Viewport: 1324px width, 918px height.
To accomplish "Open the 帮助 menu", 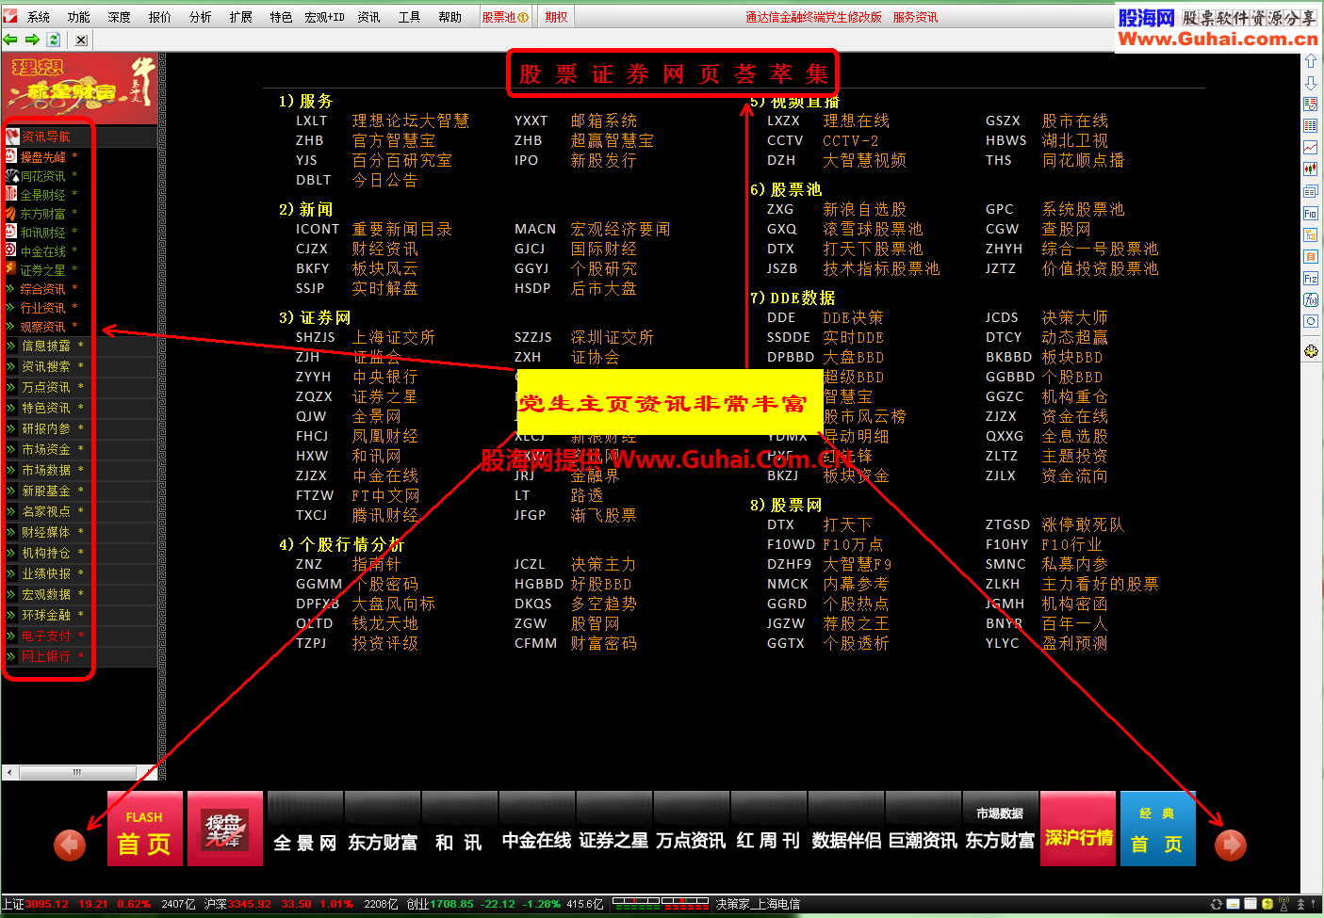I will click(x=450, y=17).
